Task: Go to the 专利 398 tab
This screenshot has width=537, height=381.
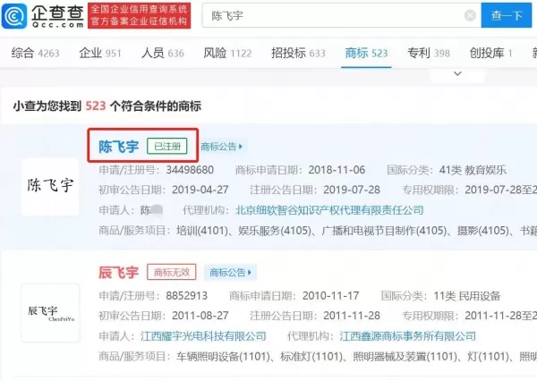Action: pos(429,53)
